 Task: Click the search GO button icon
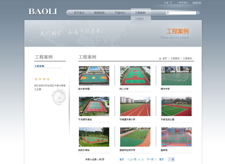198,13
